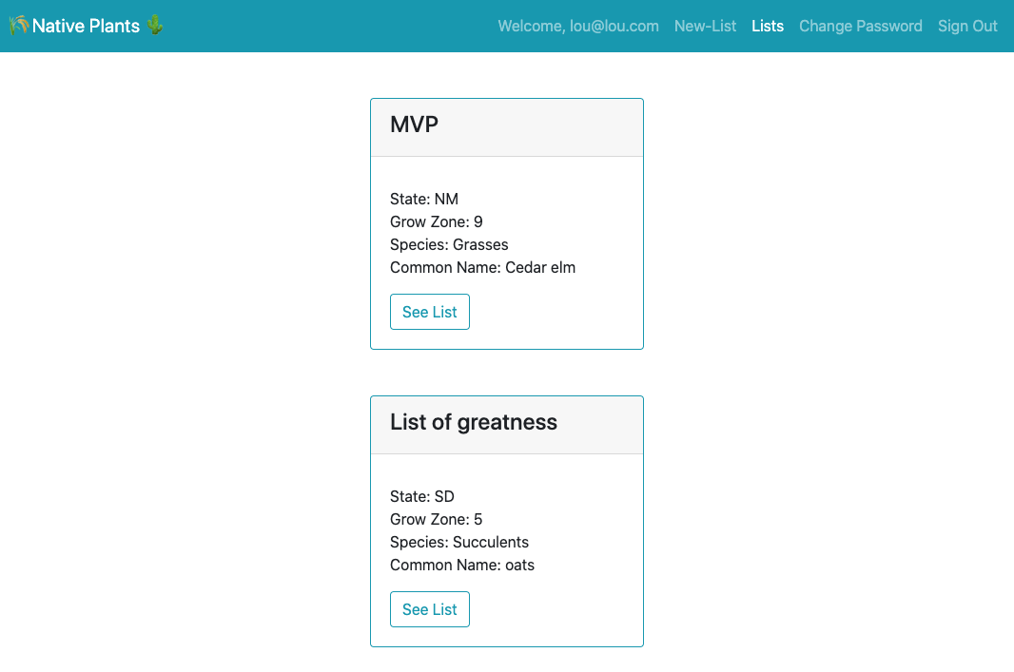Viewport: 1014px width, 672px height.
Task: Click See List on the MVP card
Action: point(429,312)
